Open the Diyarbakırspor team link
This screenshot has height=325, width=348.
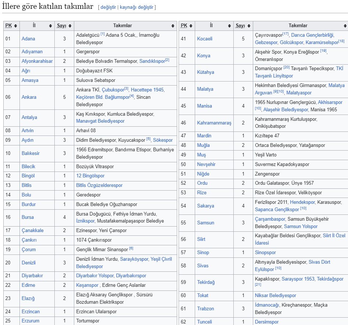tap(131, 276)
